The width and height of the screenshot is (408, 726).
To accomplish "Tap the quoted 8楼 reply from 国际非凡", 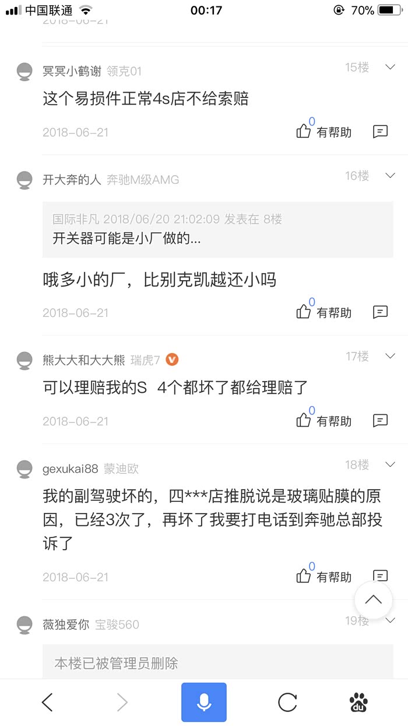I will pos(217,229).
